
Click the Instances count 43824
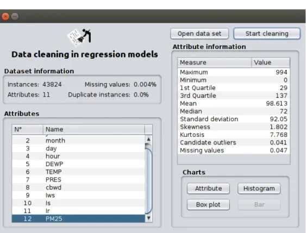click(x=52, y=84)
